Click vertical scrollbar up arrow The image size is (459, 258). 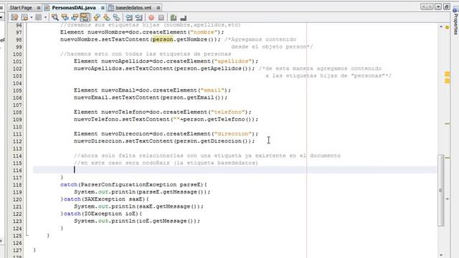pyautogui.click(x=441, y=27)
